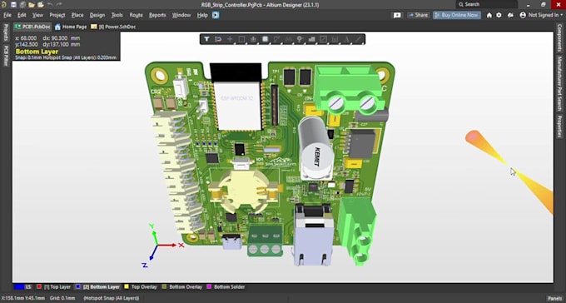Click the LS layer set button

pos(23,287)
